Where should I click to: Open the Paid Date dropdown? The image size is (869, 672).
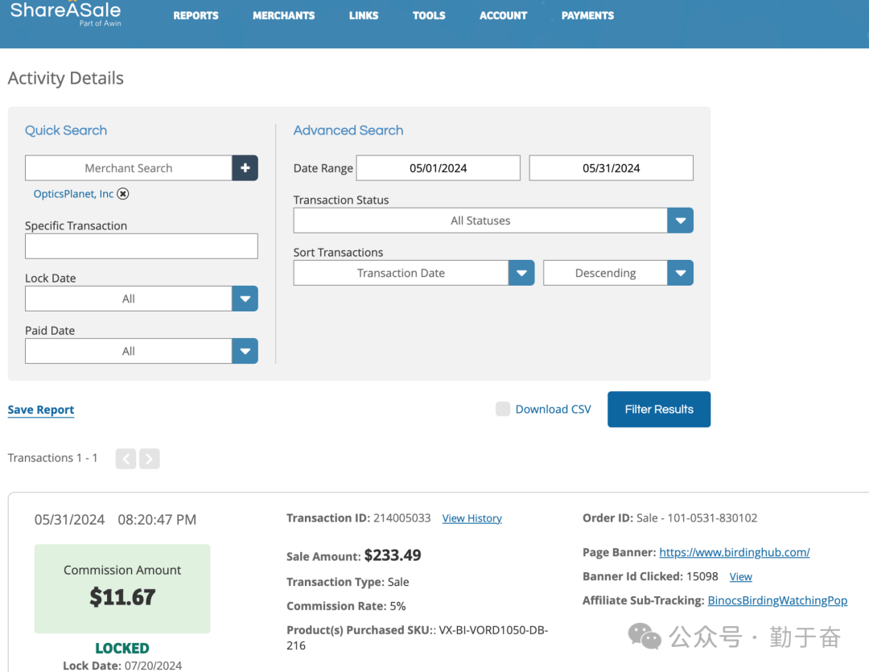tap(245, 351)
